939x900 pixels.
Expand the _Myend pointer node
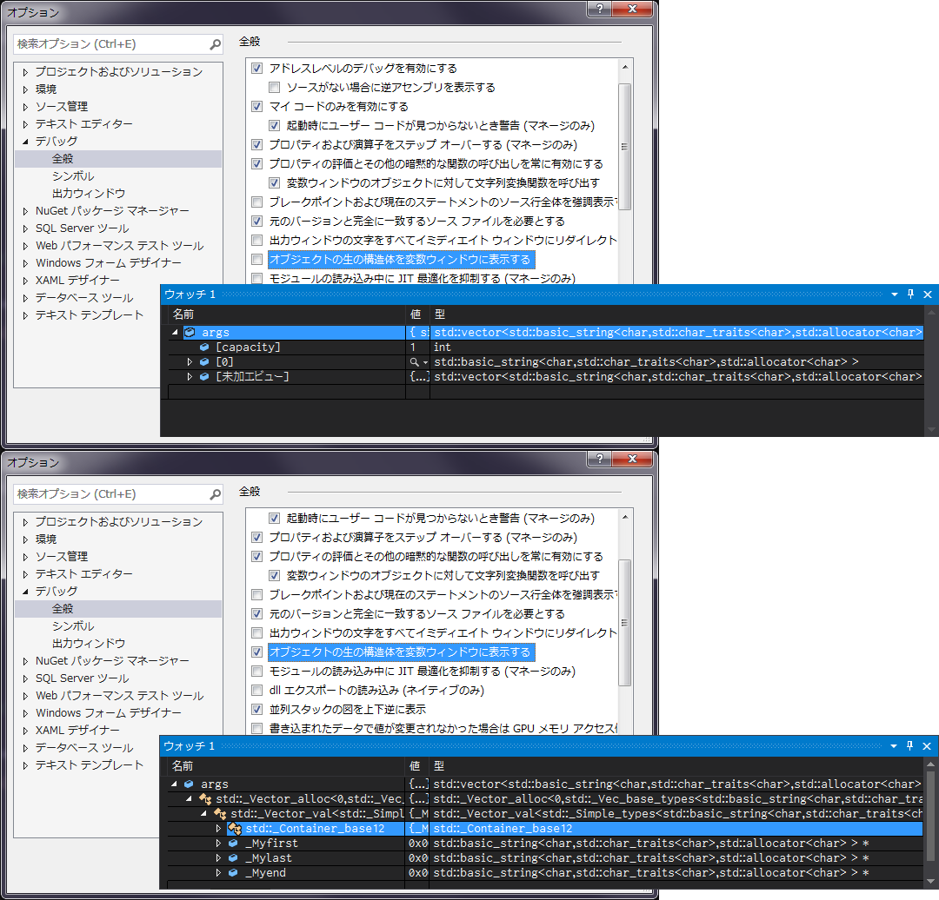219,873
